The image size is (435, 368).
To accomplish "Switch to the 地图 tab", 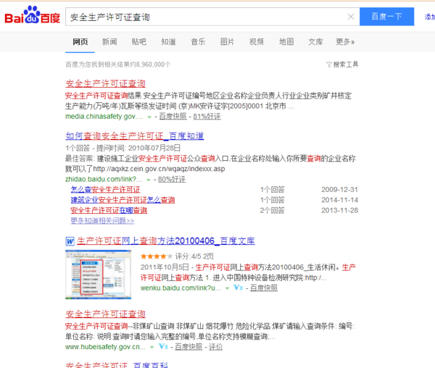I will [286, 42].
